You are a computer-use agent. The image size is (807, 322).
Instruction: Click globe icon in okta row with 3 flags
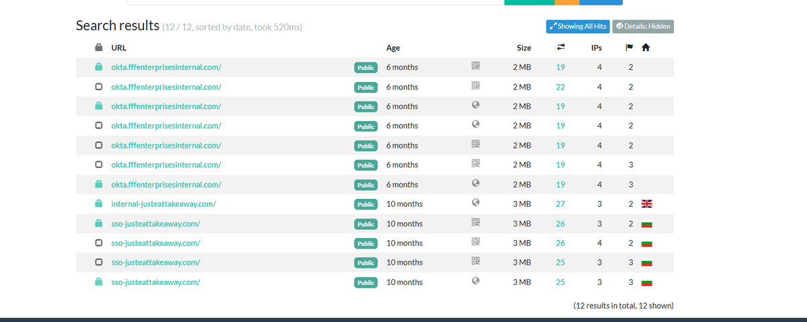click(475, 183)
